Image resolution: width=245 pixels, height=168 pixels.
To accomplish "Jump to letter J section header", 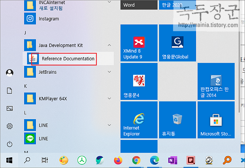I will coord(25,33).
